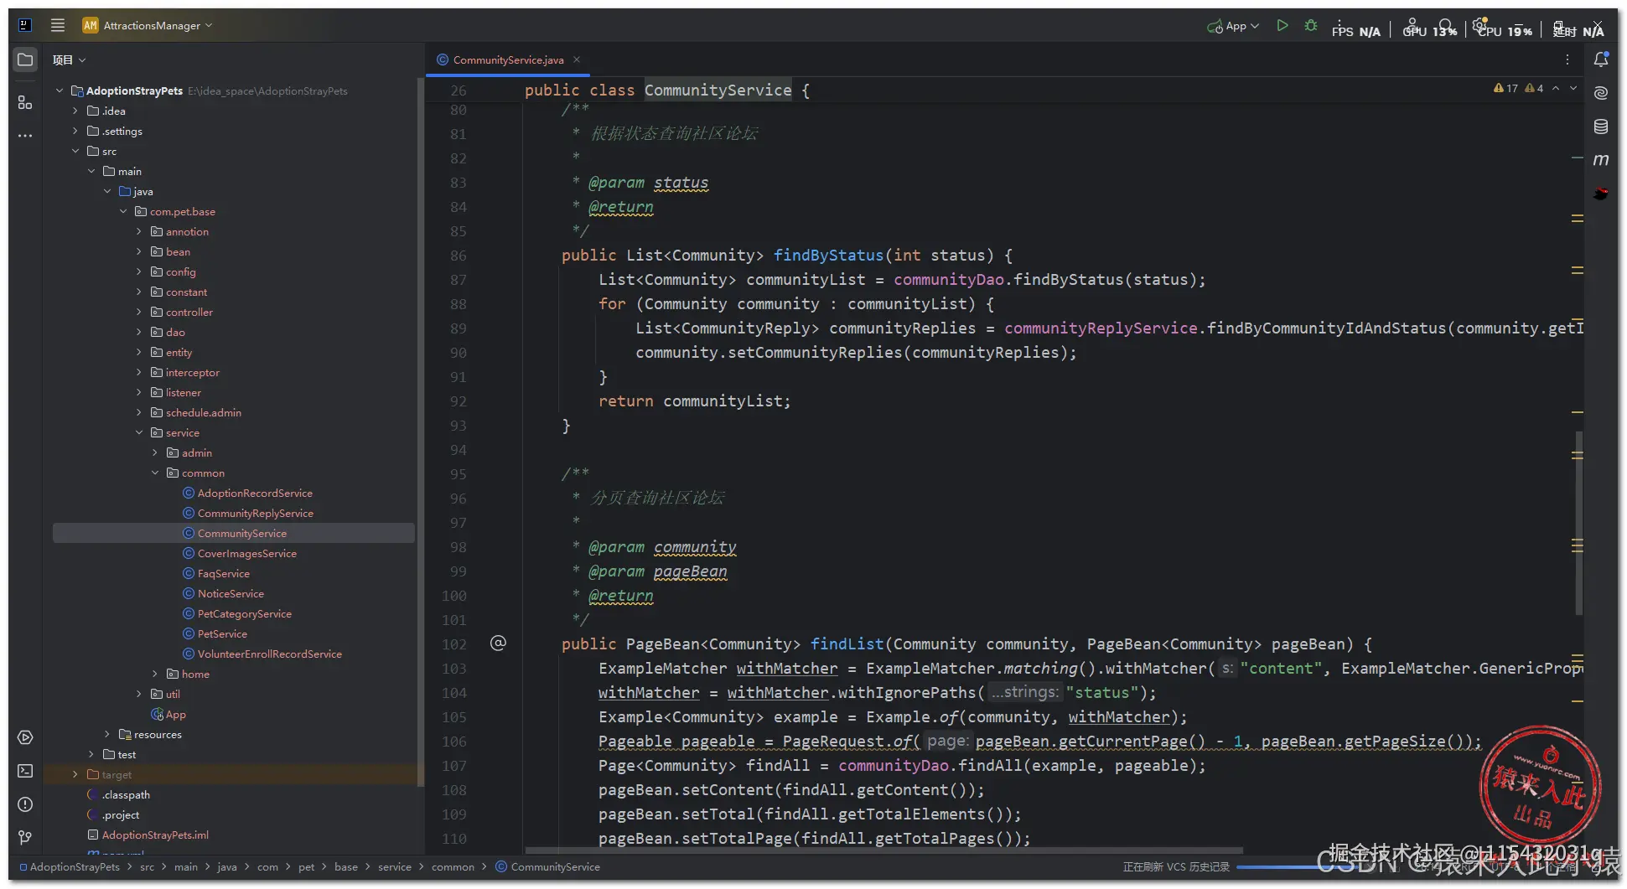
Task: Close the CommunityService.java tab
Action: tap(577, 59)
